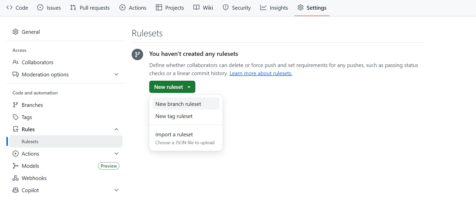Click the Code tab angle-brackets icon
This screenshot has width=476, height=197.
coord(9,8)
